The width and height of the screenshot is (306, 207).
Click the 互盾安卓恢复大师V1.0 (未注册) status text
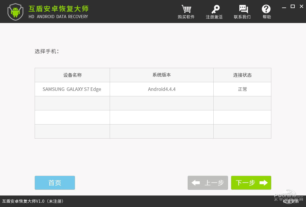pos(33,201)
